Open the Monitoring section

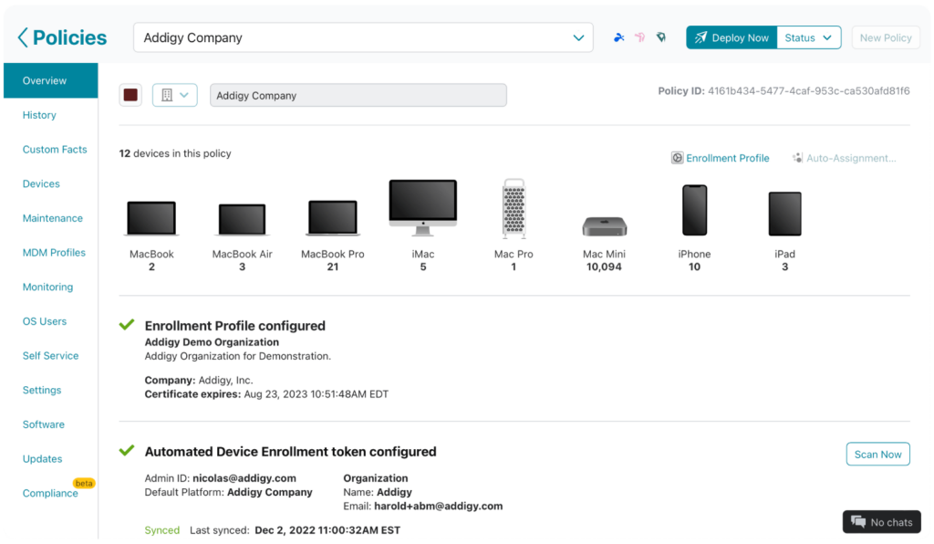[x=47, y=287]
